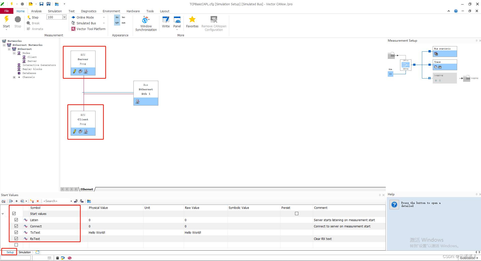The width and height of the screenshot is (481, 261).
Task: Click the Ethernet bus block network icon
Action: [137, 101]
